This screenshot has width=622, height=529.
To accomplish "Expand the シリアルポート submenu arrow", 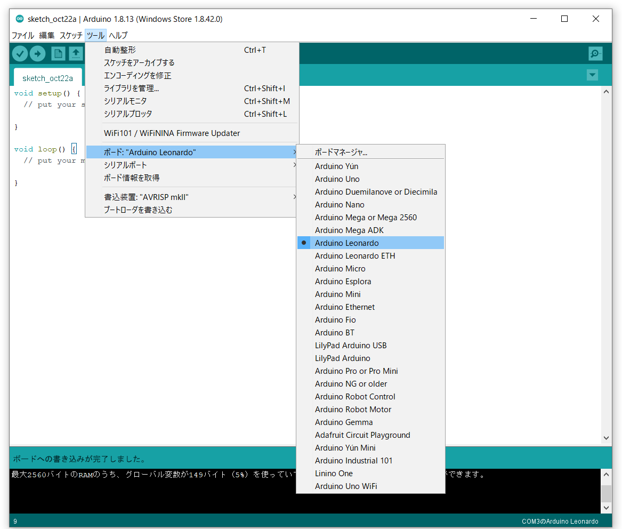I will (x=294, y=165).
